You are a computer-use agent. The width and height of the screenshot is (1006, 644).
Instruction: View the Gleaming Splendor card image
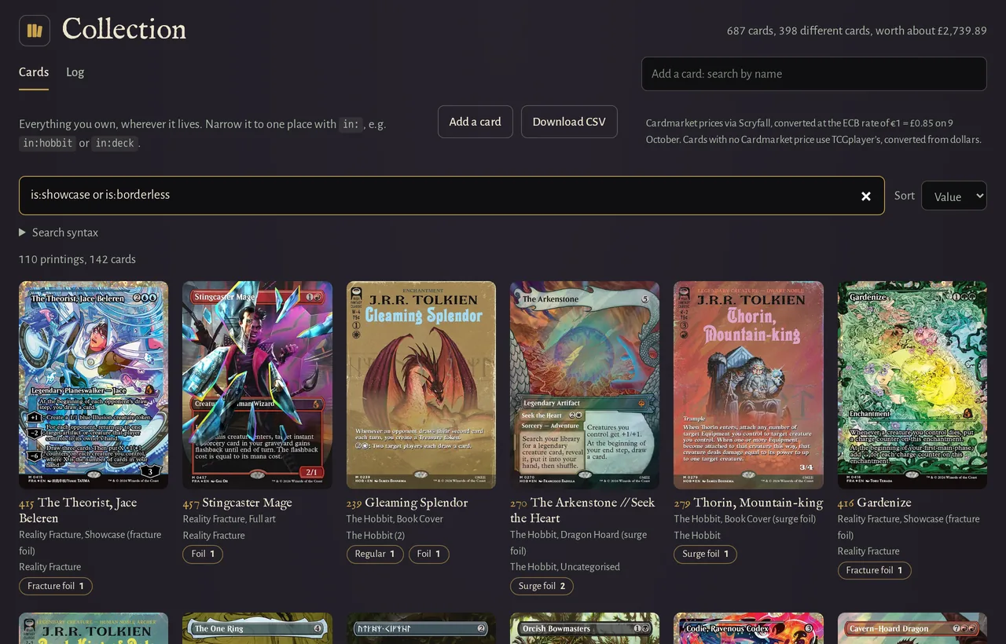[421, 385]
